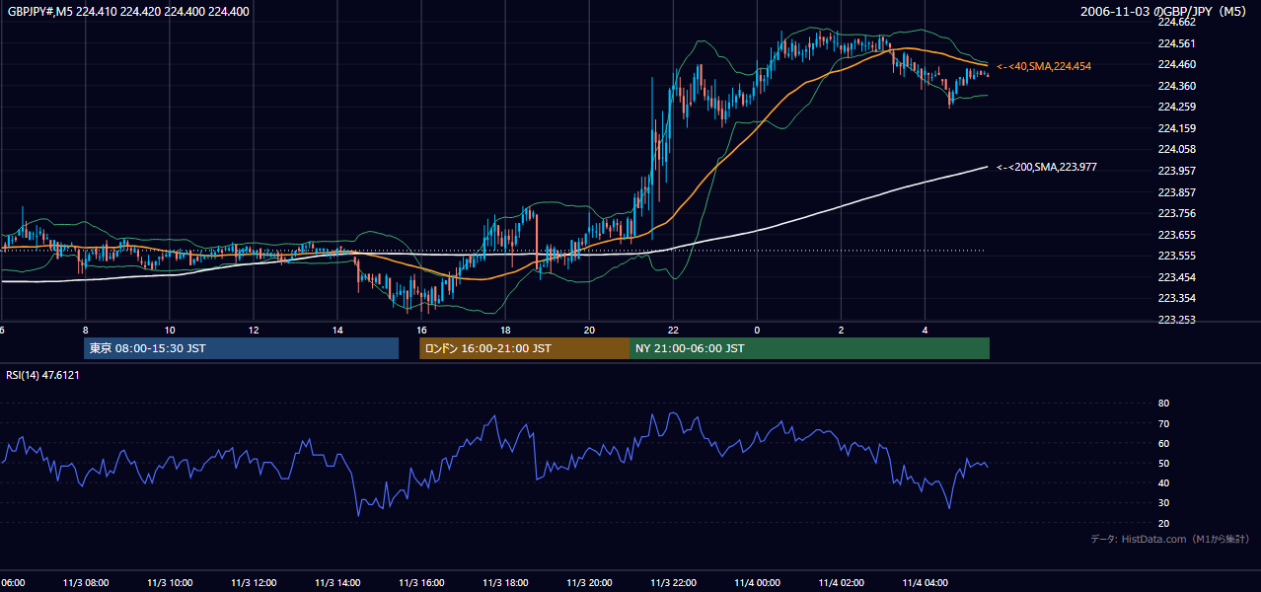Click the 11/3 16:00 time axis label

(x=421, y=583)
